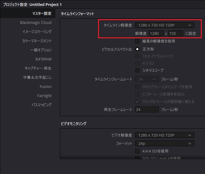Select the 正方形 pixel aspect radio button

coord(137,49)
